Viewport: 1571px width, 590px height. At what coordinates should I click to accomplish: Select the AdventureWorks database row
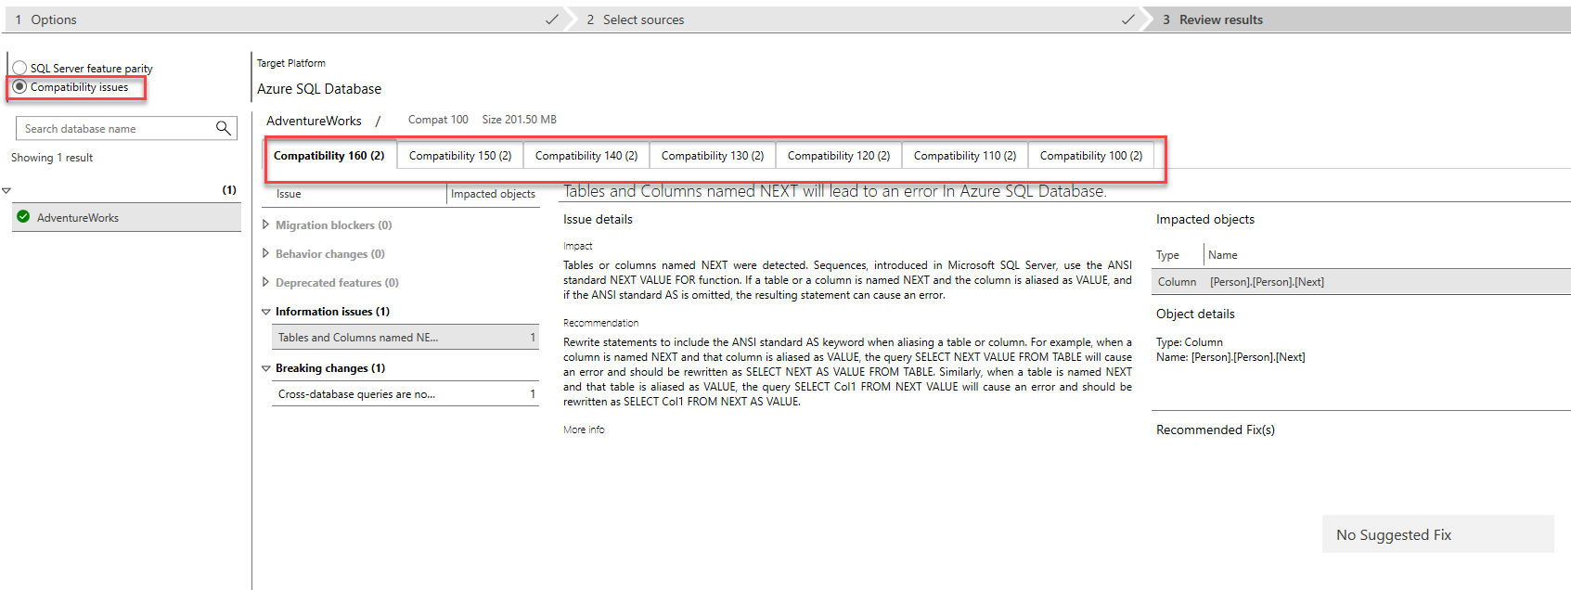[126, 218]
